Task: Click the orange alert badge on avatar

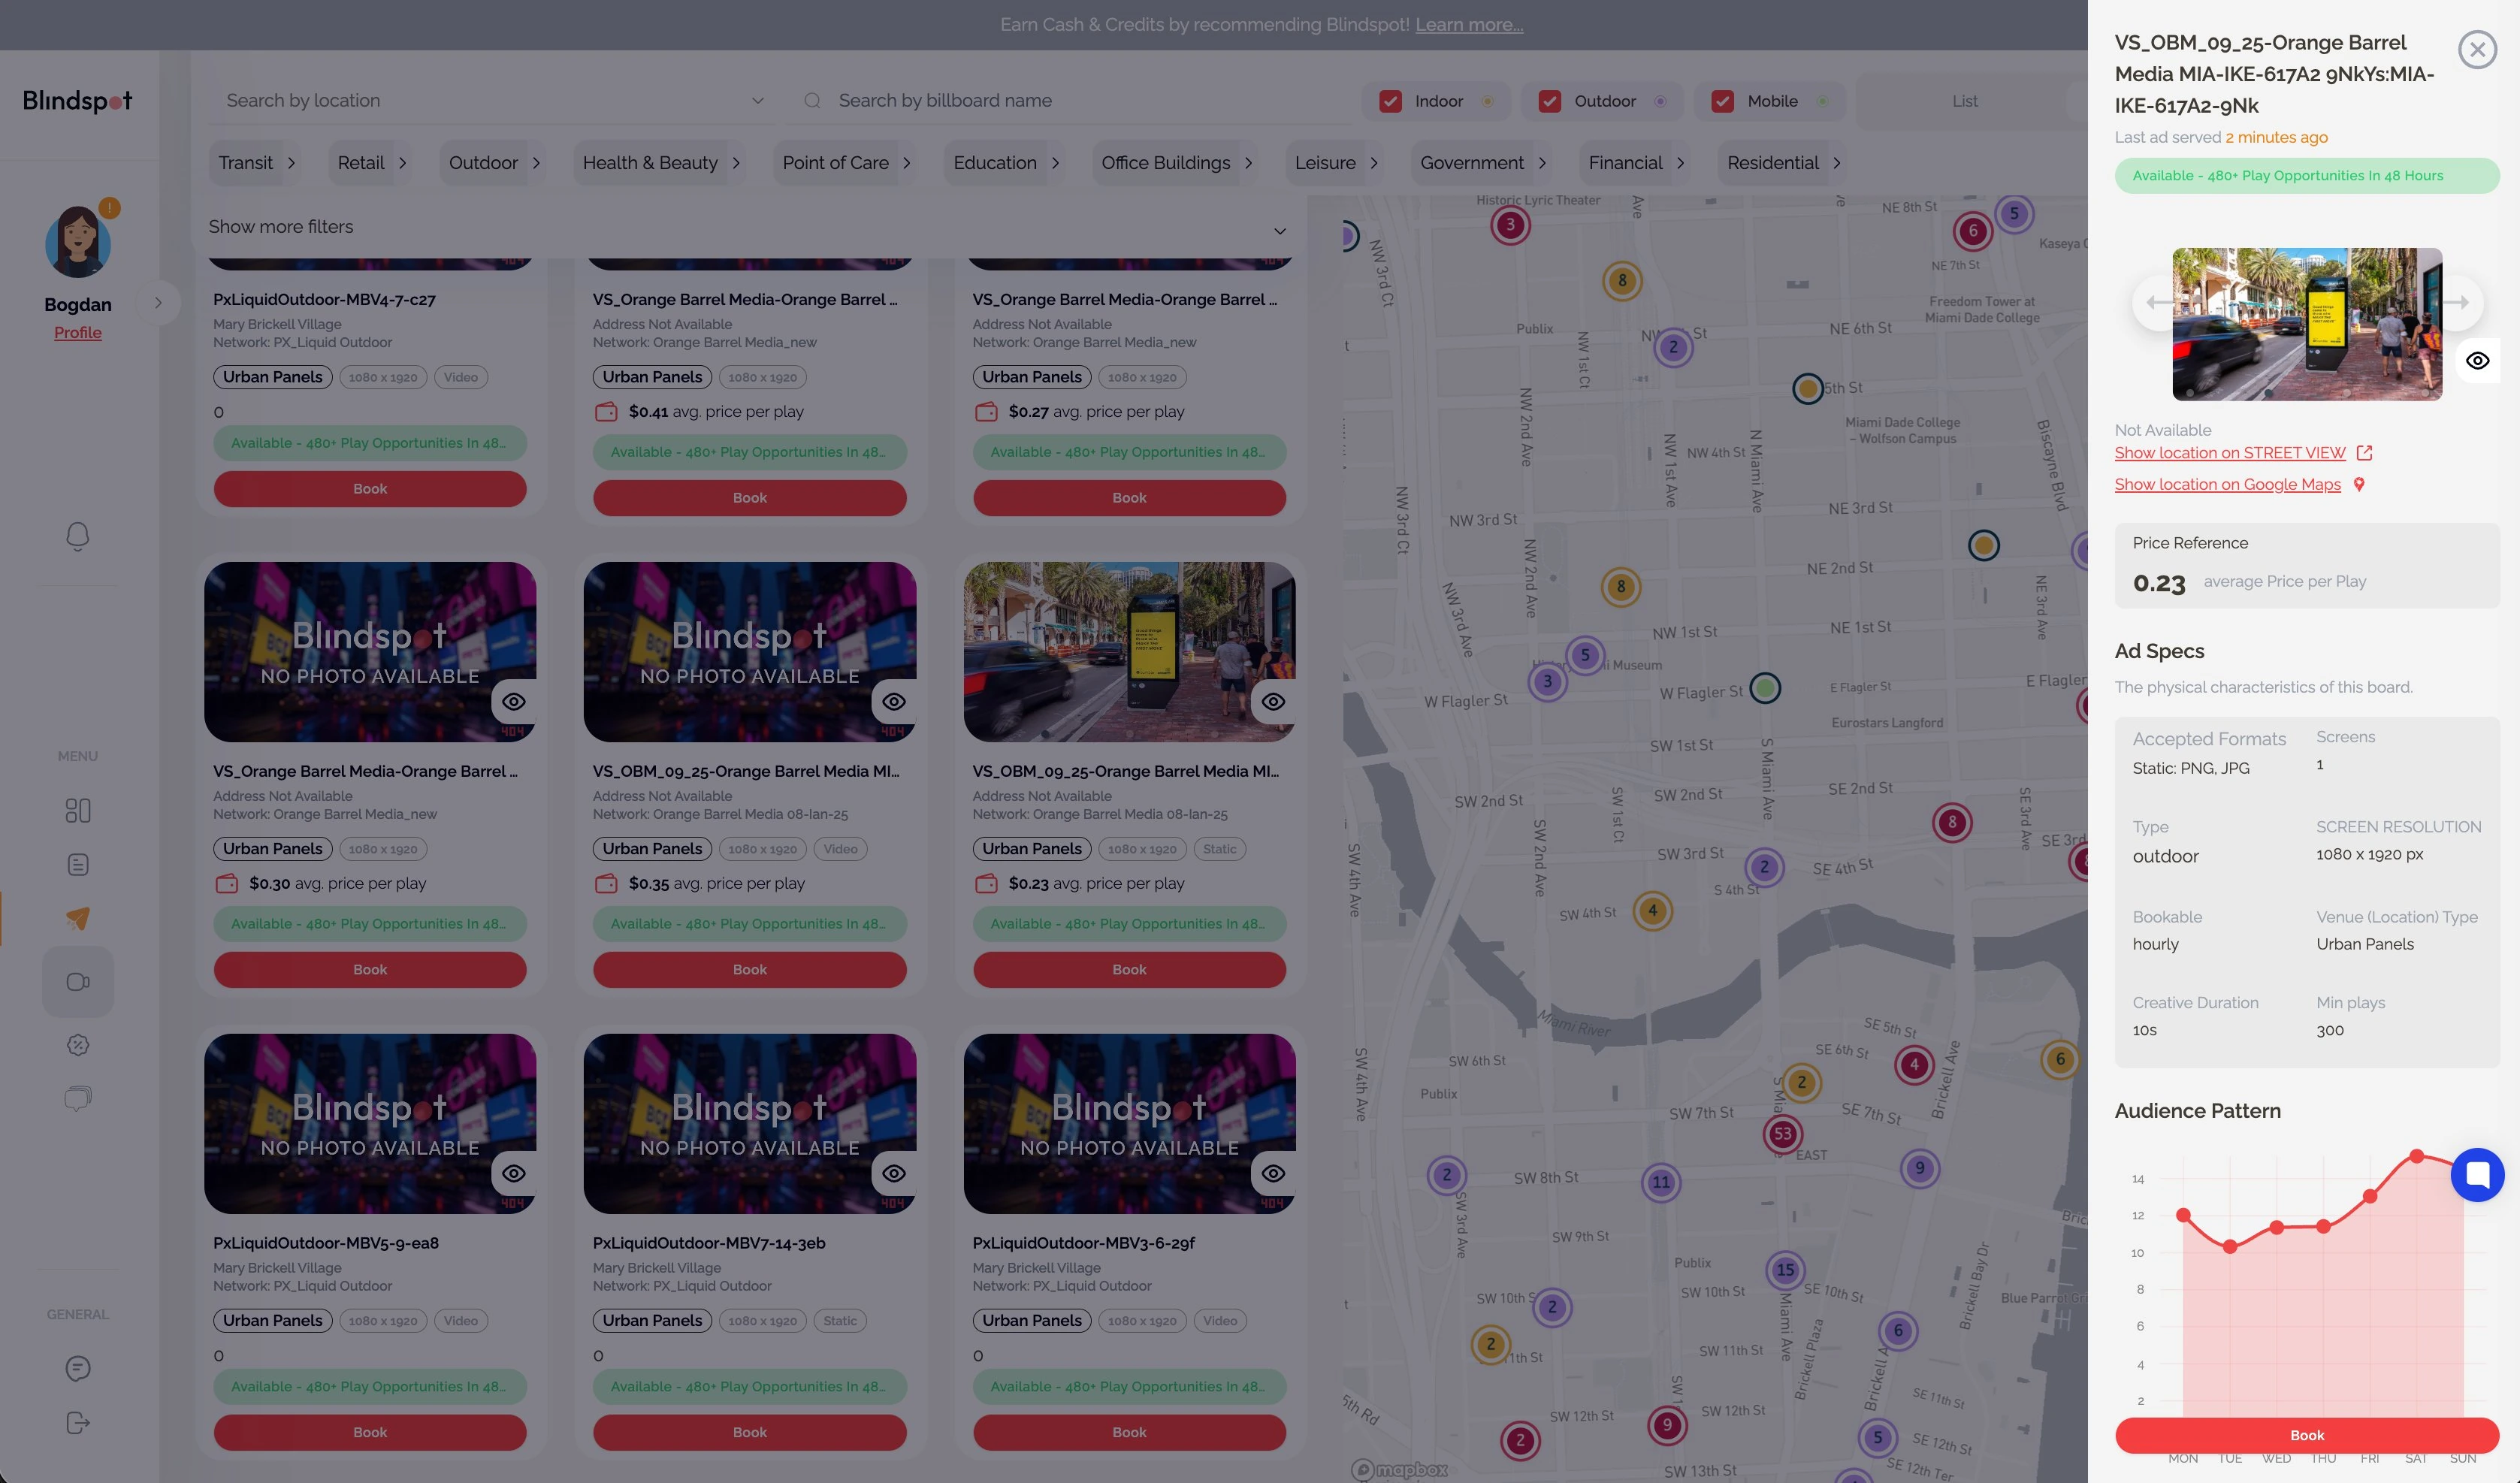Action: click(x=110, y=208)
